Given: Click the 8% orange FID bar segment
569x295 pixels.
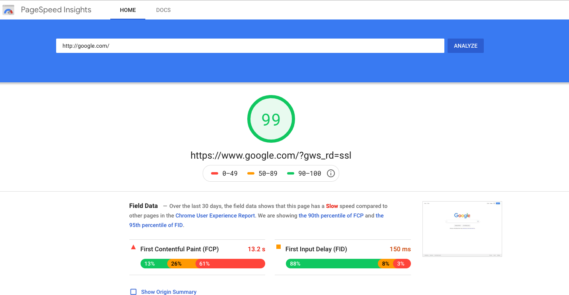Looking at the screenshot, I should point(385,264).
